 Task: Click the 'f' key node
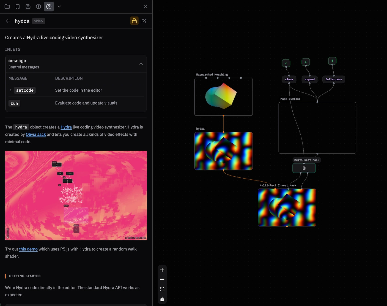click(332, 61)
